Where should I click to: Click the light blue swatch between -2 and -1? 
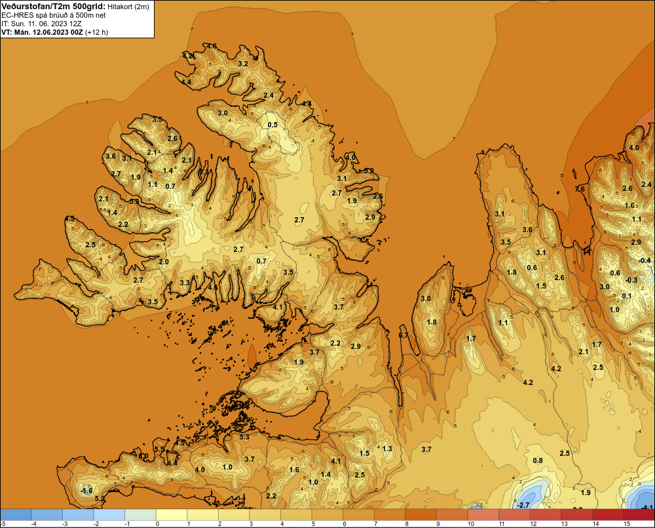pos(109,514)
